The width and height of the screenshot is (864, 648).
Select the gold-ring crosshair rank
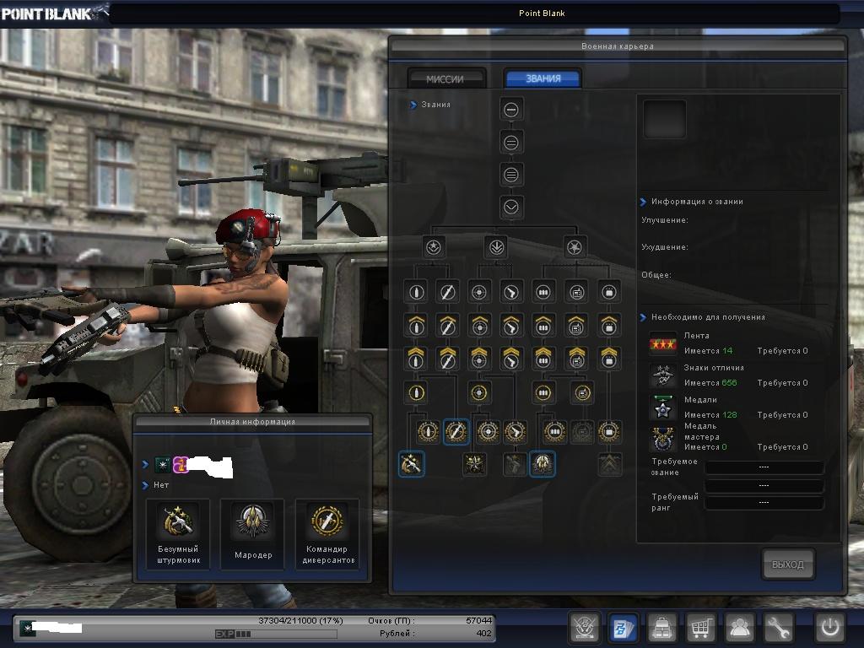(479, 393)
